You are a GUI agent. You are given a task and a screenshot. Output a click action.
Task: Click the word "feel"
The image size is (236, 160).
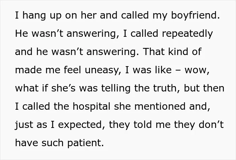pyautogui.click(x=72, y=70)
